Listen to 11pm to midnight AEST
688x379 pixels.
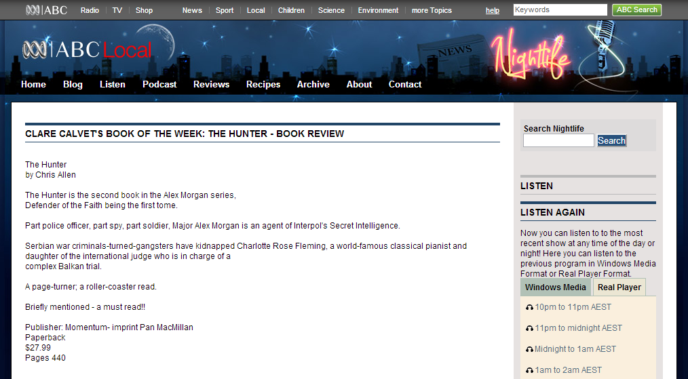point(578,328)
